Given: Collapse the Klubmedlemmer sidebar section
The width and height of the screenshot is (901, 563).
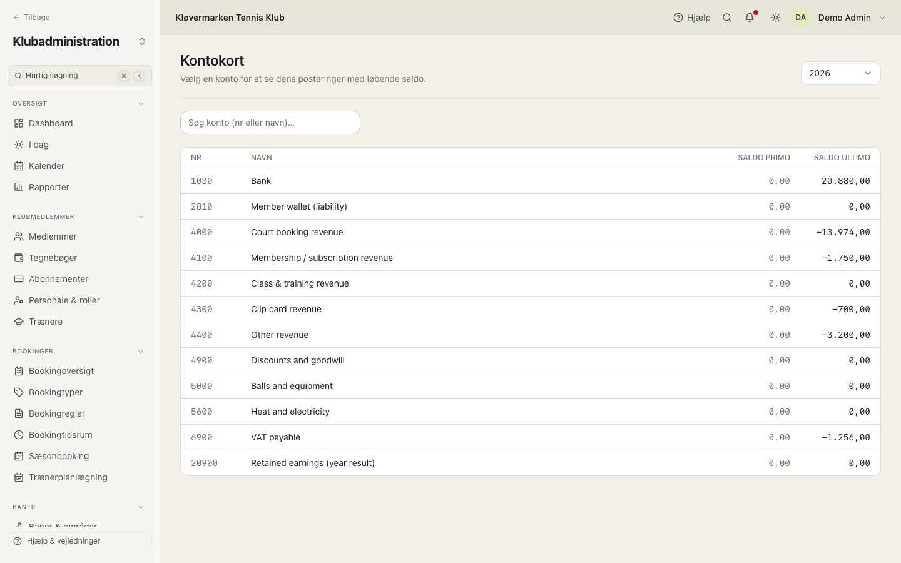Looking at the screenshot, I should 141,217.
